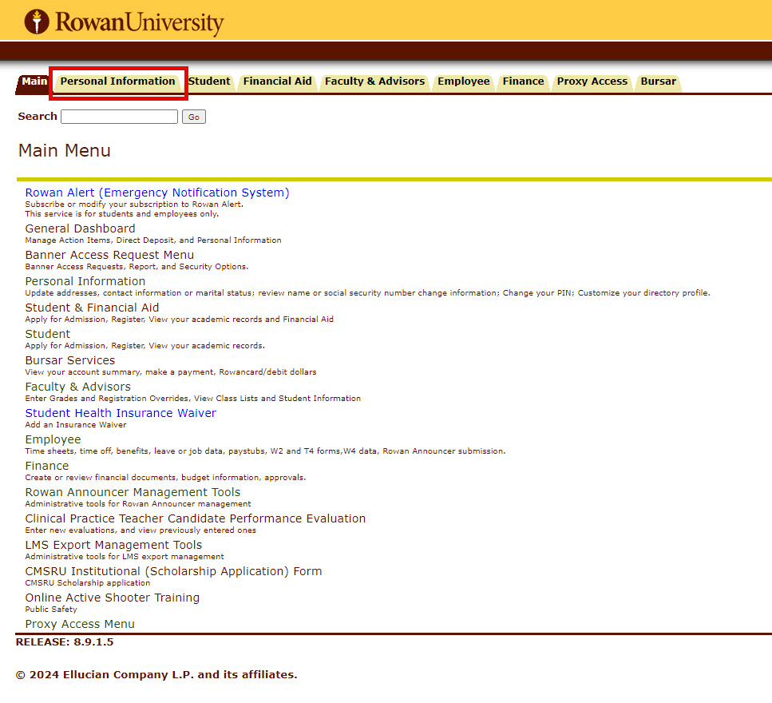The height and width of the screenshot is (703, 772).
Task: Open the Finance tab
Action: click(x=523, y=81)
